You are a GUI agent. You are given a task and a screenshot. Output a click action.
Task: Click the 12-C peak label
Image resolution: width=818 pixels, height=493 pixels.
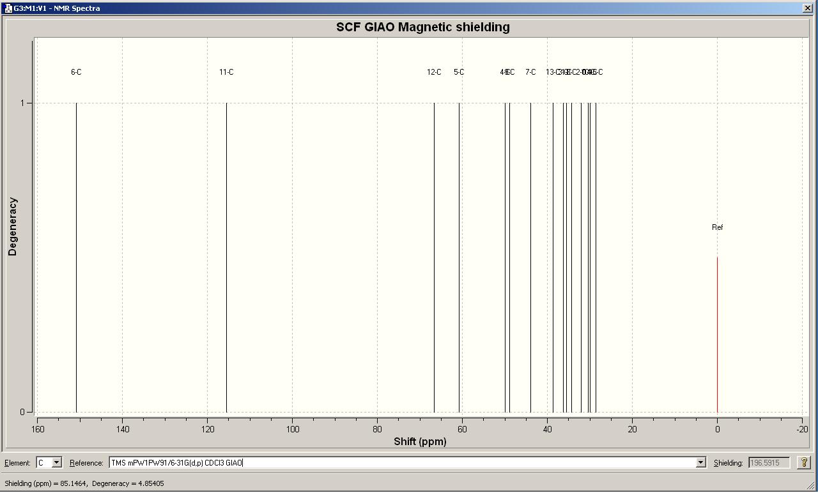pyautogui.click(x=434, y=72)
